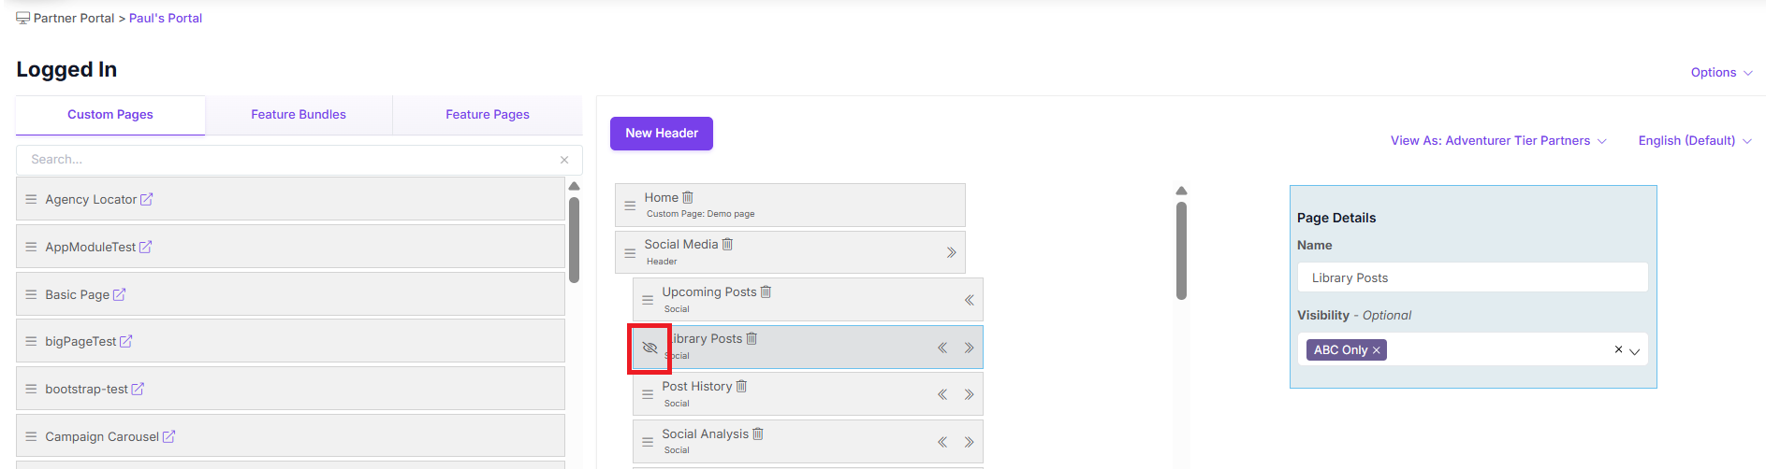The image size is (1766, 469).
Task: Outdent Library Posts with left double chevron
Action: click(942, 348)
